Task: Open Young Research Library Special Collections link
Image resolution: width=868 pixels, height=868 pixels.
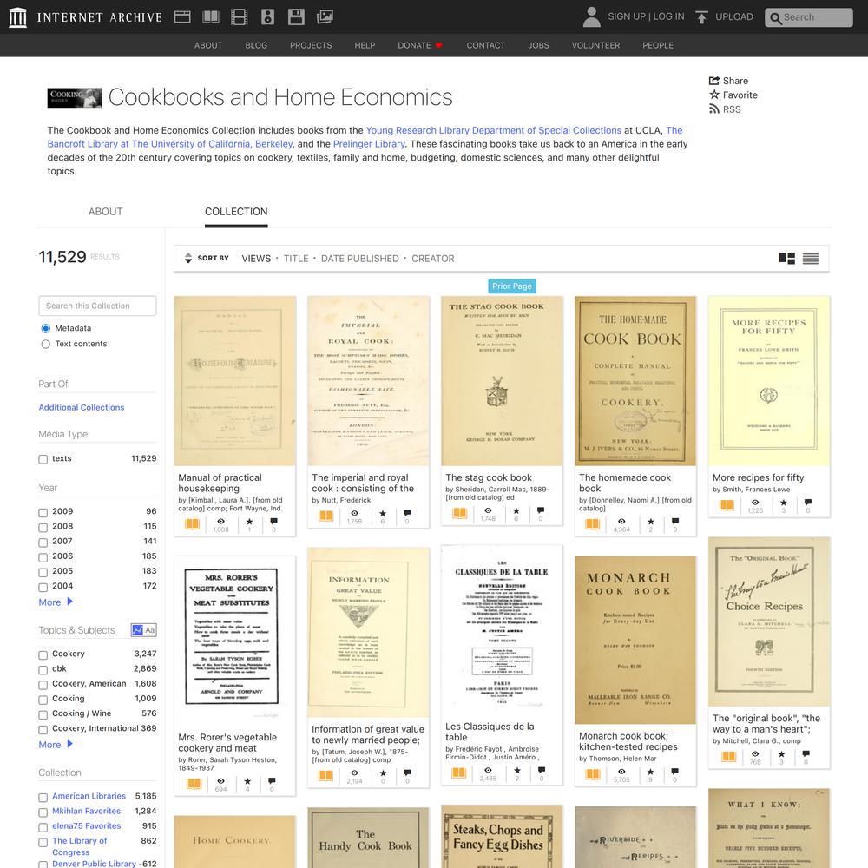Action: [x=494, y=130]
